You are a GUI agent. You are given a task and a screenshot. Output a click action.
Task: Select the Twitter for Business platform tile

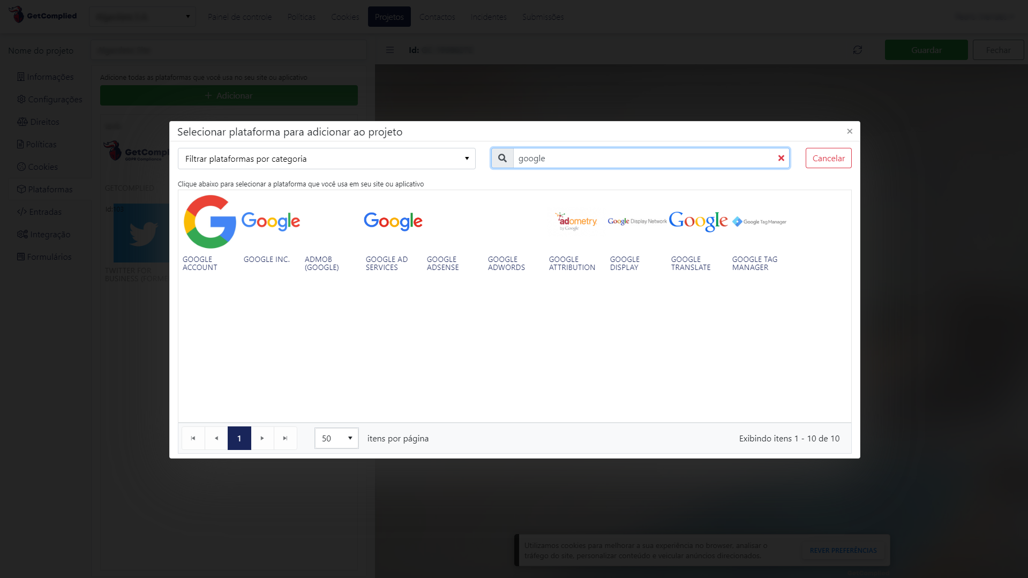pos(137,243)
